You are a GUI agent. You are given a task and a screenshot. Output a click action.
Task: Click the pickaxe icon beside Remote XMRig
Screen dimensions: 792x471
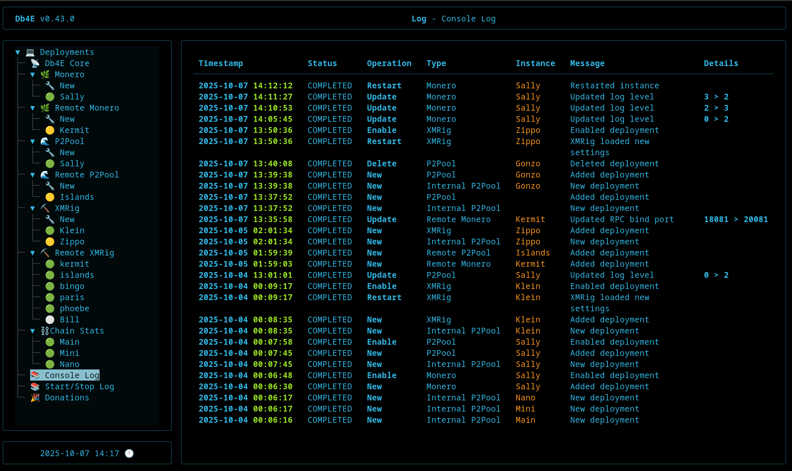tap(45, 253)
